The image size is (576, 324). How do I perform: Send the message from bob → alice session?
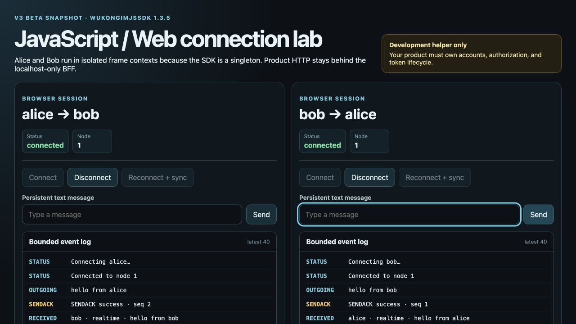539,215
